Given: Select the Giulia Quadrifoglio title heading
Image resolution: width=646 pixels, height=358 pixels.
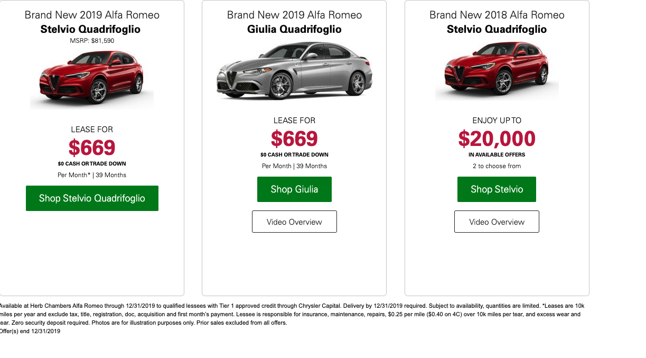Looking at the screenshot, I should click(294, 29).
